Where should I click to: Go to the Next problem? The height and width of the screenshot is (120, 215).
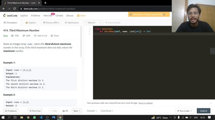[77, 111]
